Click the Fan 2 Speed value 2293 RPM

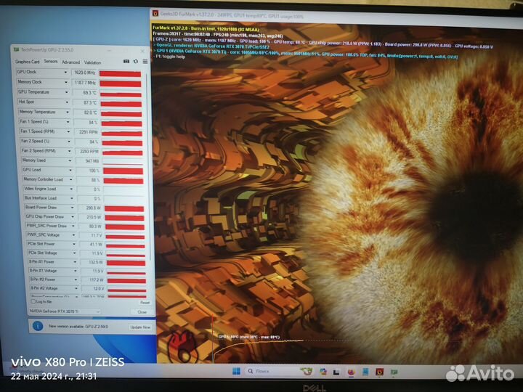89,151
